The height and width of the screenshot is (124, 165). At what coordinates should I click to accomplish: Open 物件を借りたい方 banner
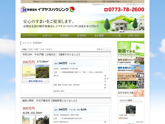tap(131, 61)
